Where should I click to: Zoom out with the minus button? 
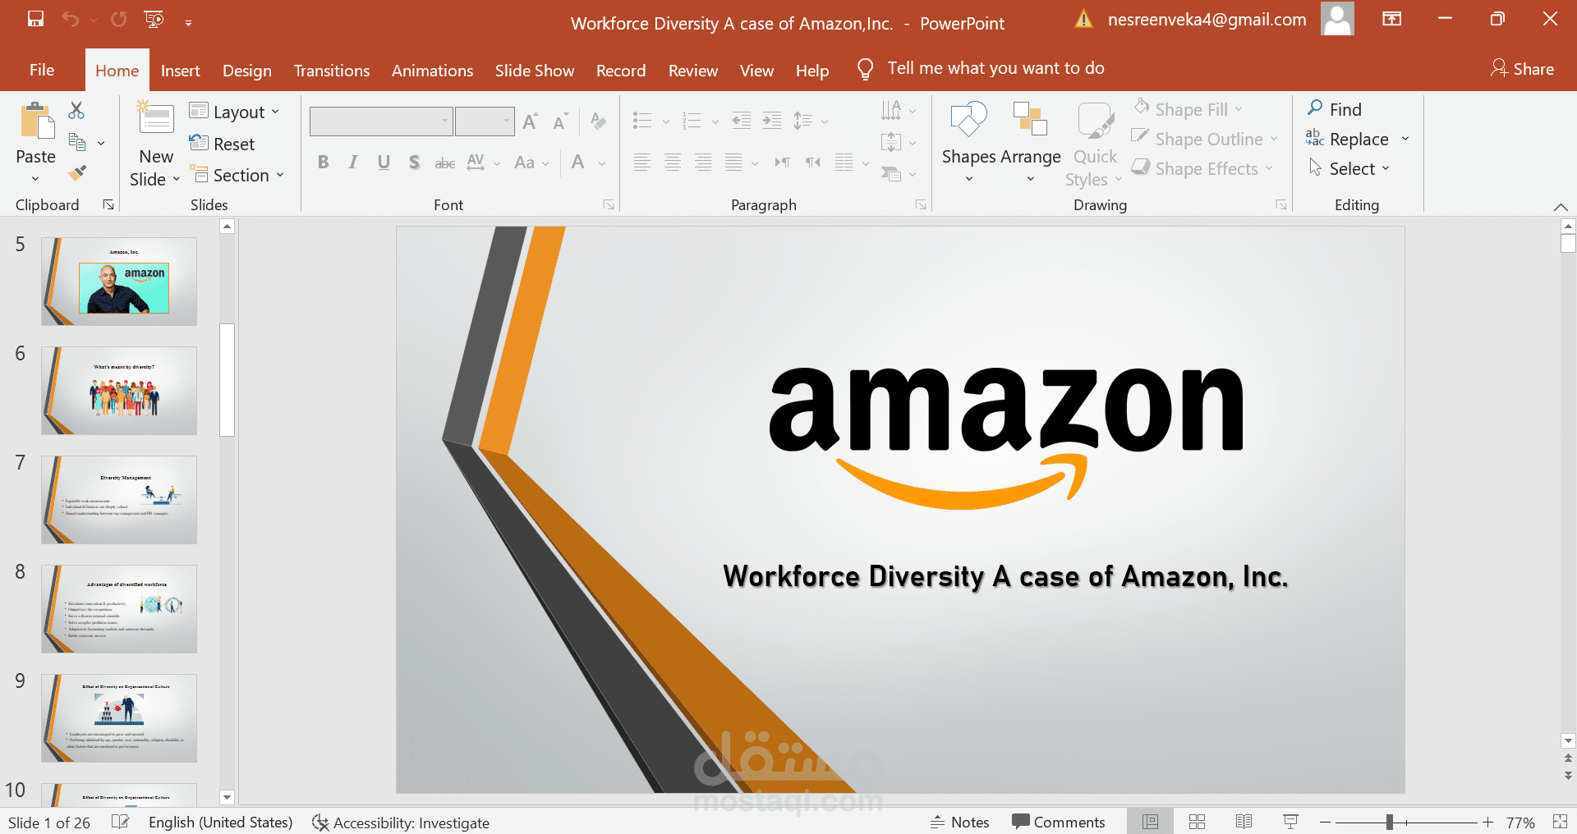coord(1325,822)
